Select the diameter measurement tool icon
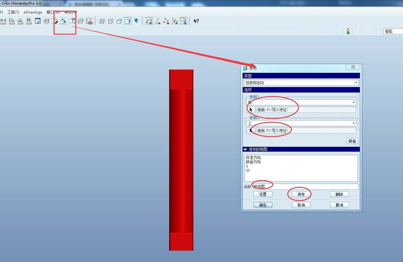403x262 pixels. pyautogui.click(x=29, y=21)
